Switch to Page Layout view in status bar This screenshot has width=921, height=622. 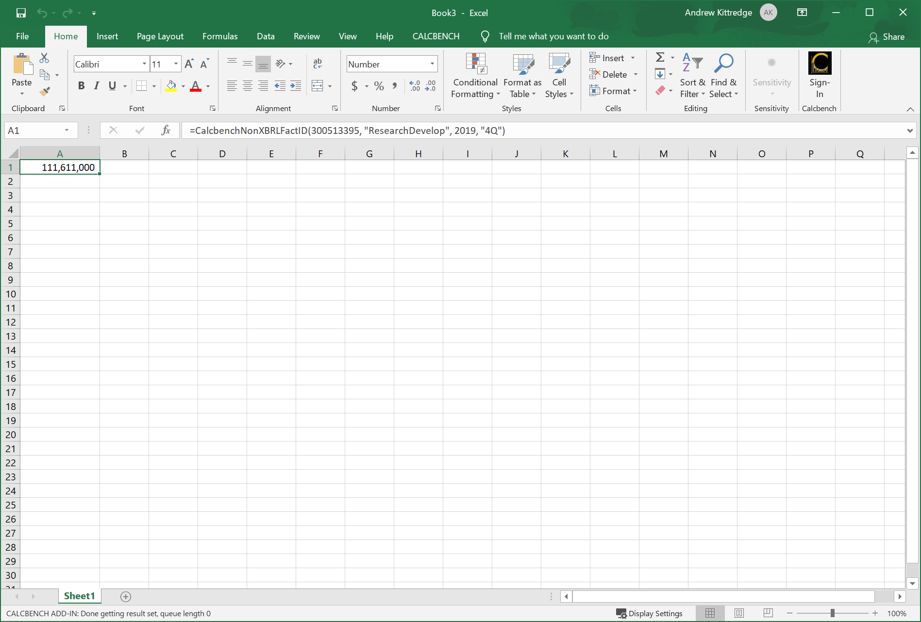[739, 613]
